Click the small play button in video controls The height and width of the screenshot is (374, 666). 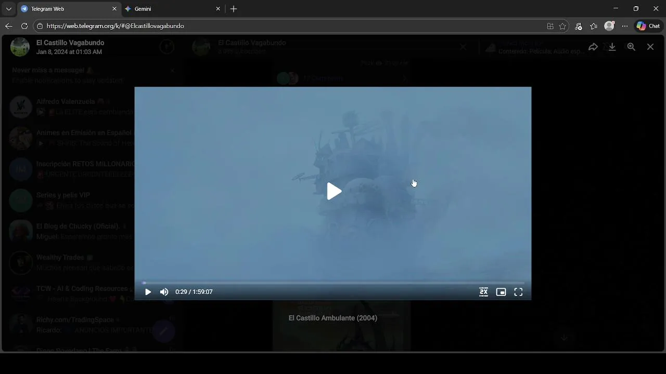tap(148, 292)
